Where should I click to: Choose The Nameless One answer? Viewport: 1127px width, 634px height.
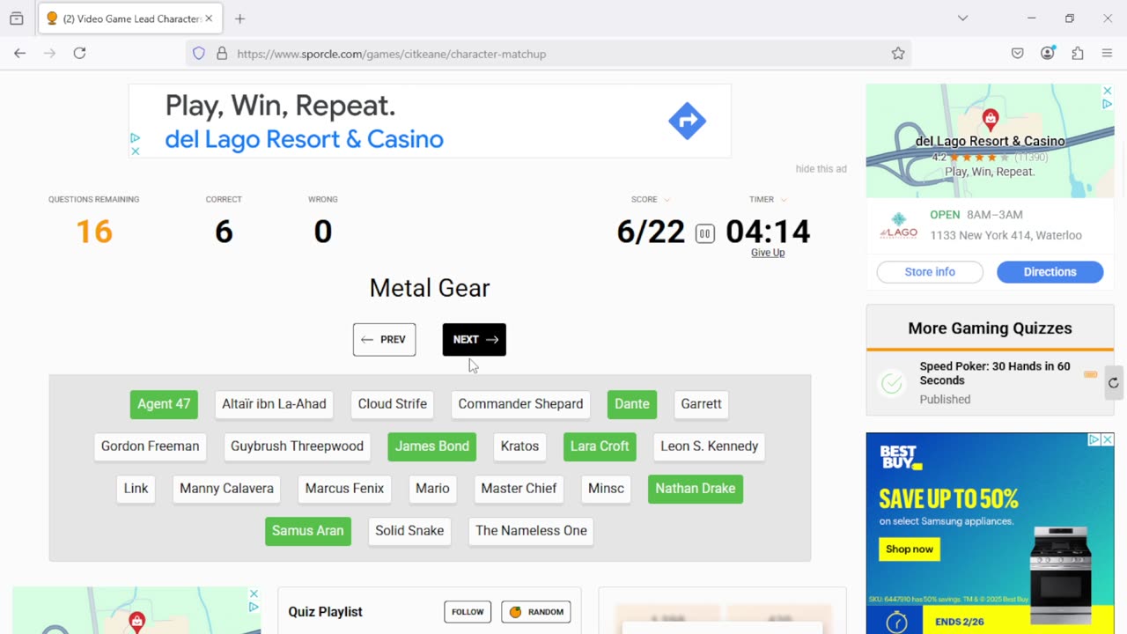(x=531, y=531)
